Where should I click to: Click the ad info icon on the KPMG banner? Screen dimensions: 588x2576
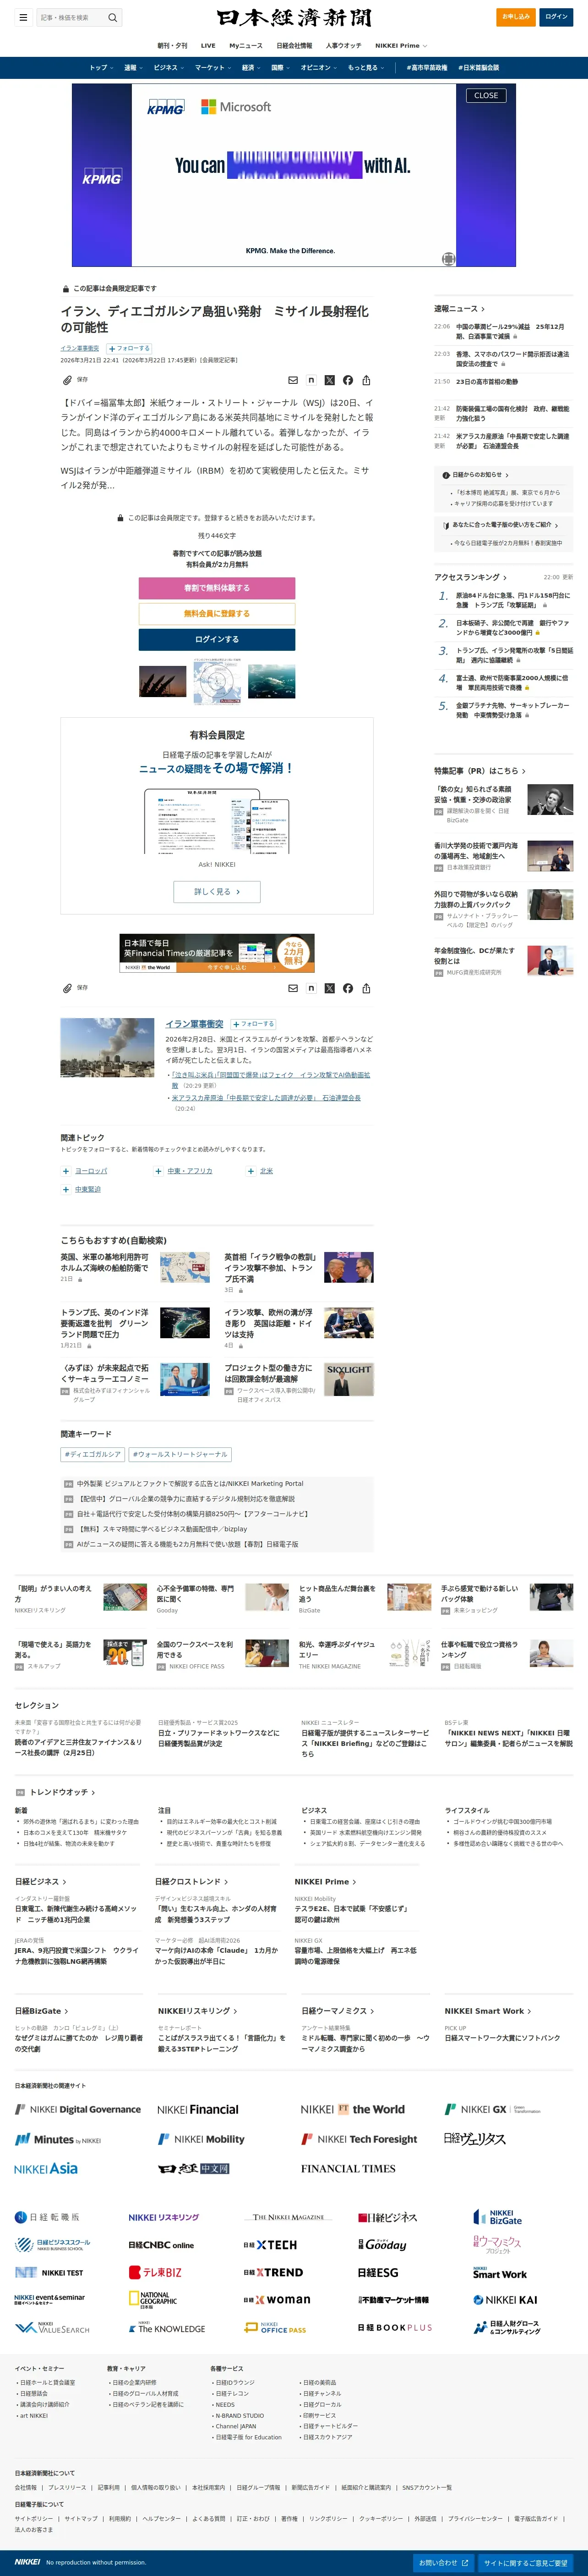[x=448, y=258]
